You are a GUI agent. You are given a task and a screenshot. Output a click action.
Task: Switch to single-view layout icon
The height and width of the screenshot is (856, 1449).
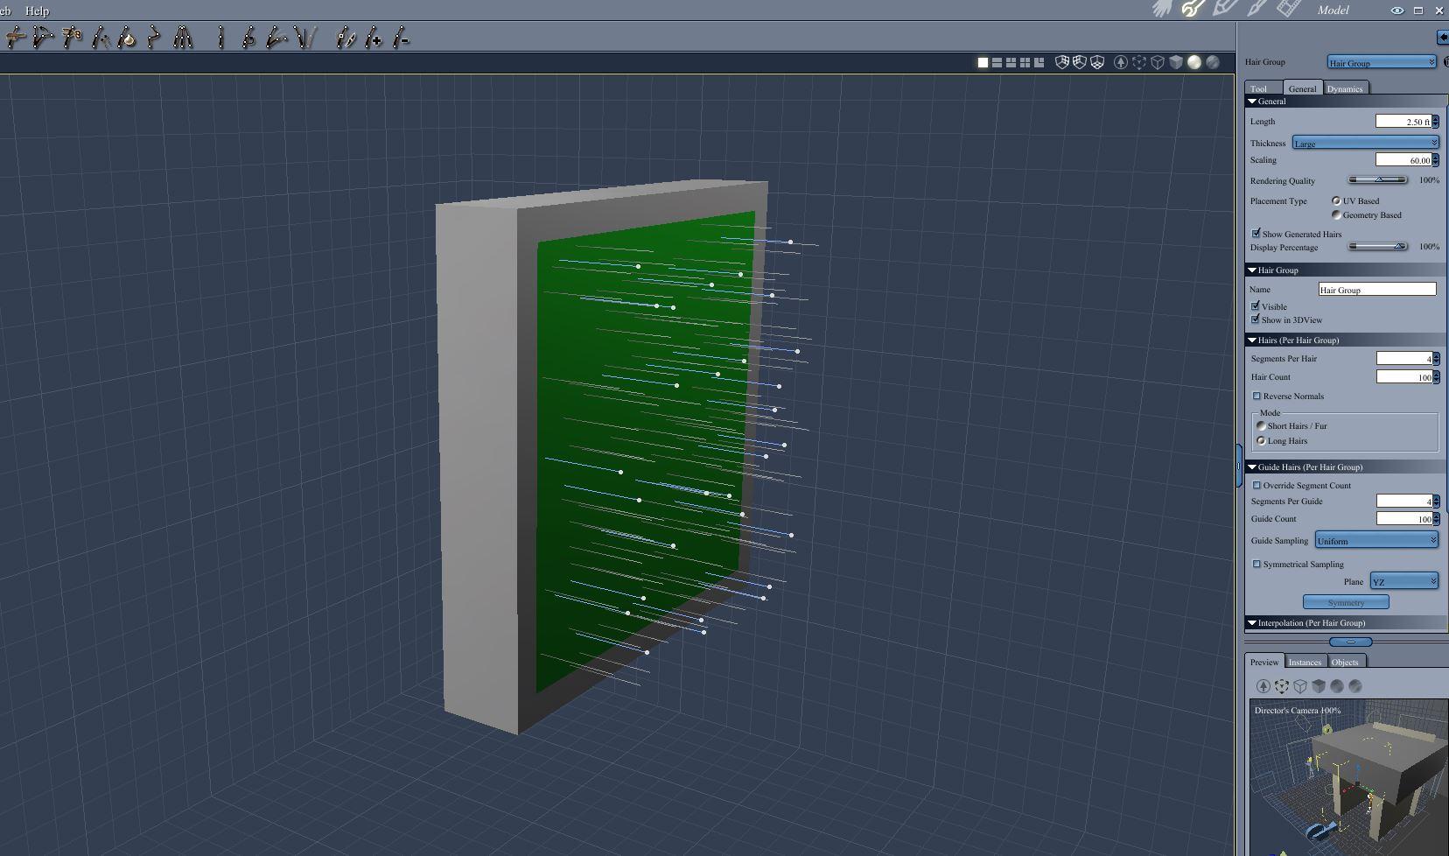pos(983,62)
